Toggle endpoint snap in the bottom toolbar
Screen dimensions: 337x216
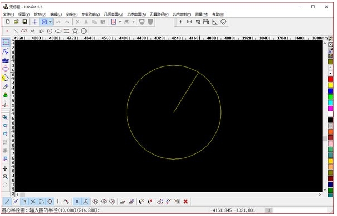[x=7, y=202]
